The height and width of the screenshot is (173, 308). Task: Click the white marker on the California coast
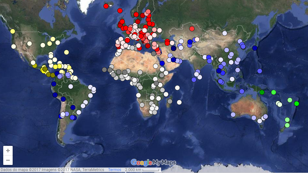pos(14,46)
